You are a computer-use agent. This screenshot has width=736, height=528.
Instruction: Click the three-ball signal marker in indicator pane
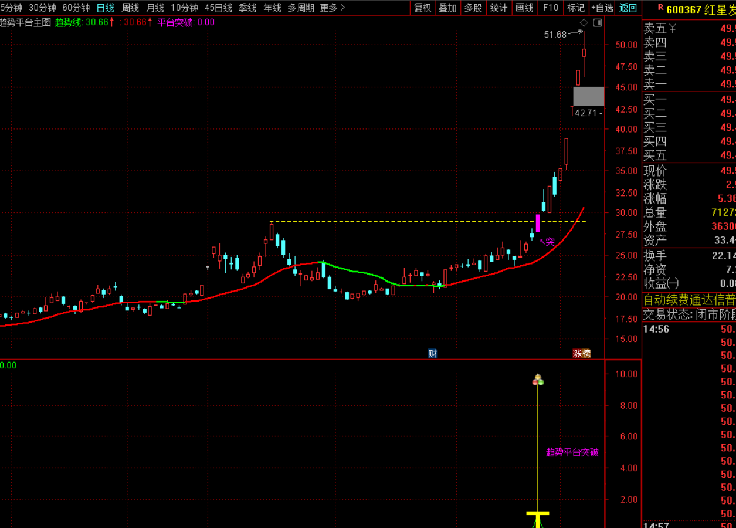pyautogui.click(x=538, y=380)
